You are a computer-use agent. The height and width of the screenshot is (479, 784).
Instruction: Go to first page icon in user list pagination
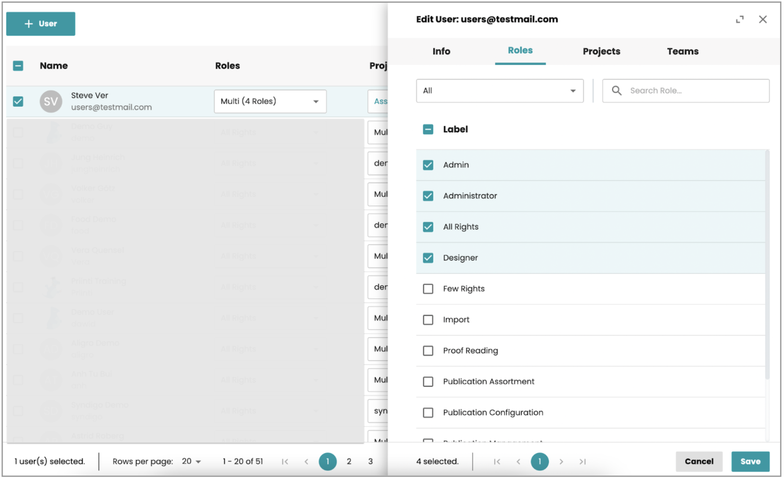pos(285,461)
